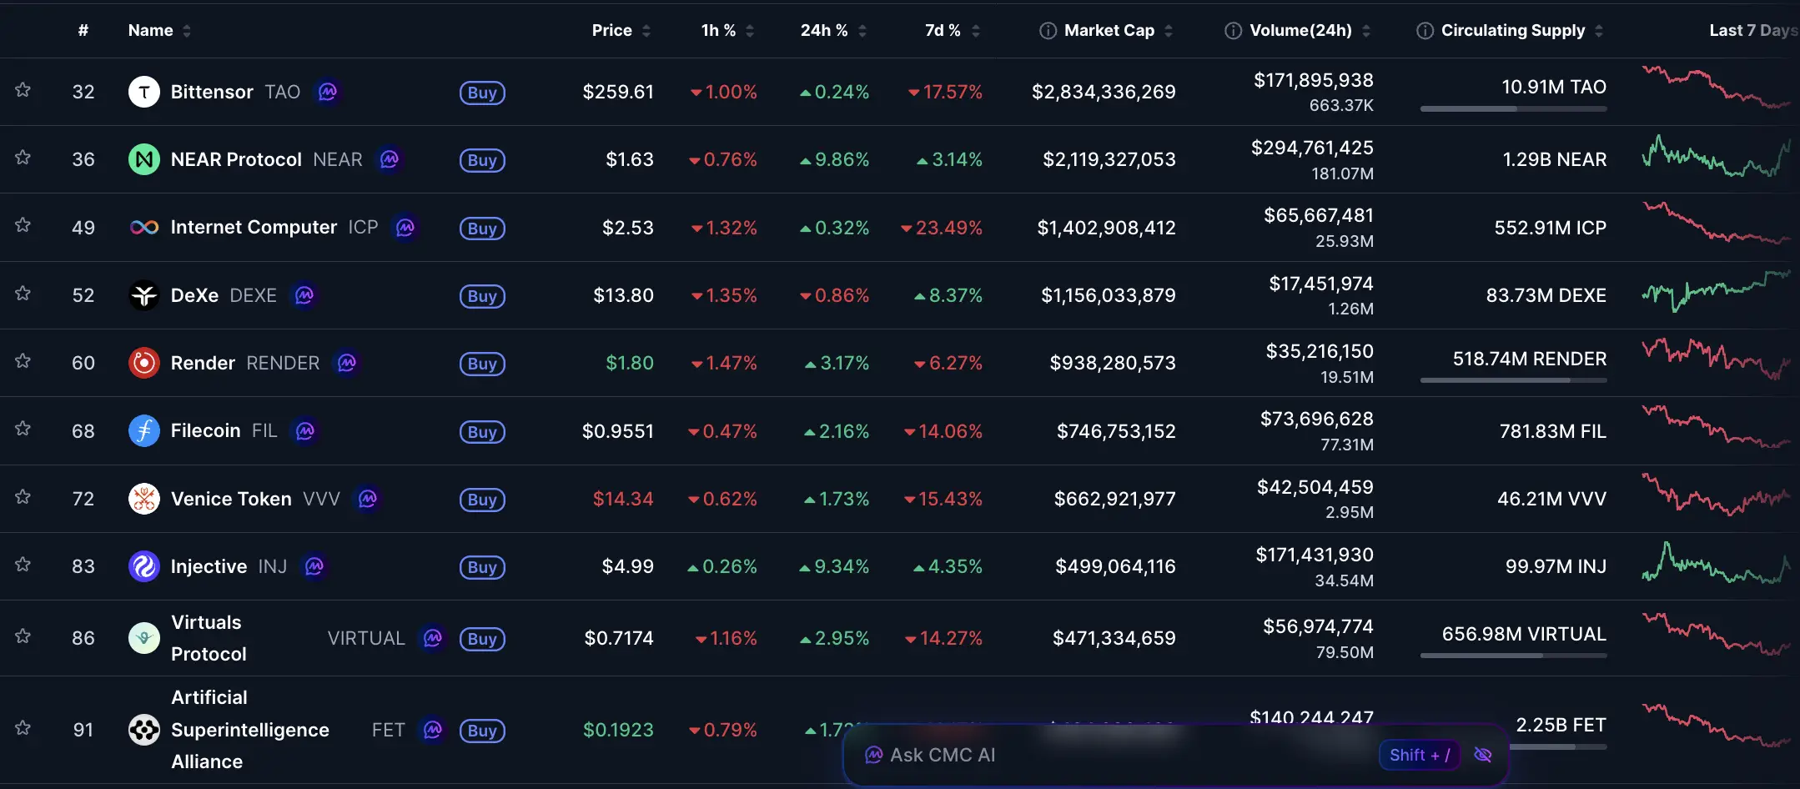Viewport: 1800px width, 789px height.
Task: Toggle watchlist star for DeXe
Action: click(23, 294)
